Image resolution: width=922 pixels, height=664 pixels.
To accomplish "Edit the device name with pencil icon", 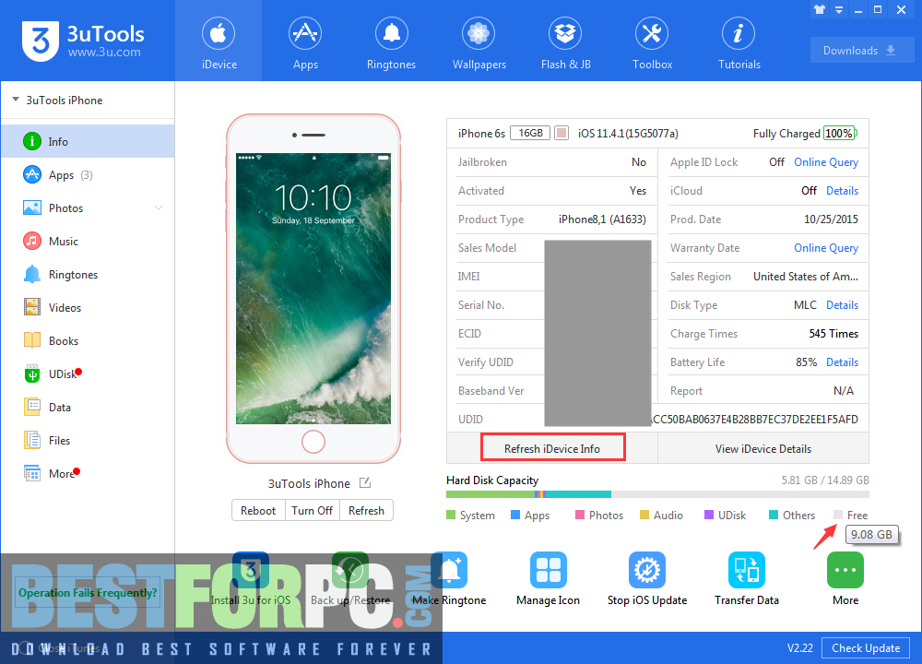I will click(x=365, y=483).
